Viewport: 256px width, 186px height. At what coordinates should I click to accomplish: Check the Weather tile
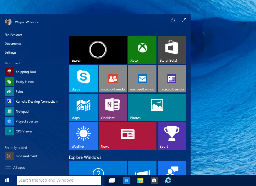click(83, 136)
